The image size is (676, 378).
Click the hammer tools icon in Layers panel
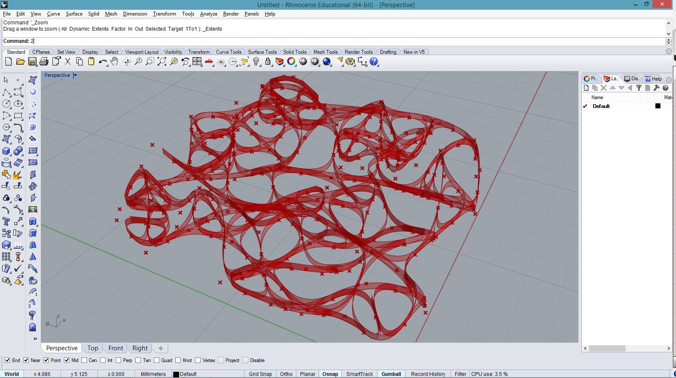[656, 88]
